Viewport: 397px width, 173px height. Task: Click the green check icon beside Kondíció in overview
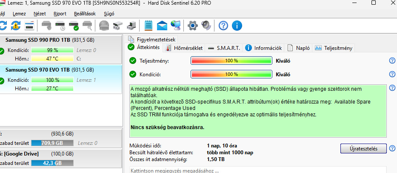pos(132,74)
